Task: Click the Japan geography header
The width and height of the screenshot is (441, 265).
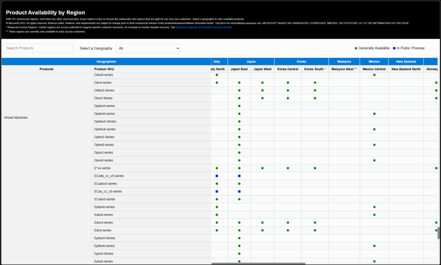Action: point(251,62)
